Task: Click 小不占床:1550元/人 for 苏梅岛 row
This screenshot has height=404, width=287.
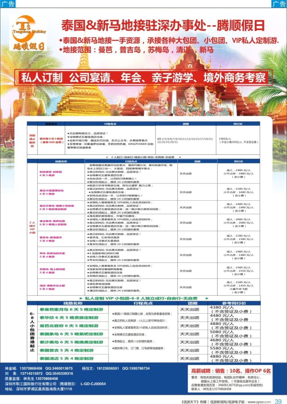Action: [x=238, y=270]
